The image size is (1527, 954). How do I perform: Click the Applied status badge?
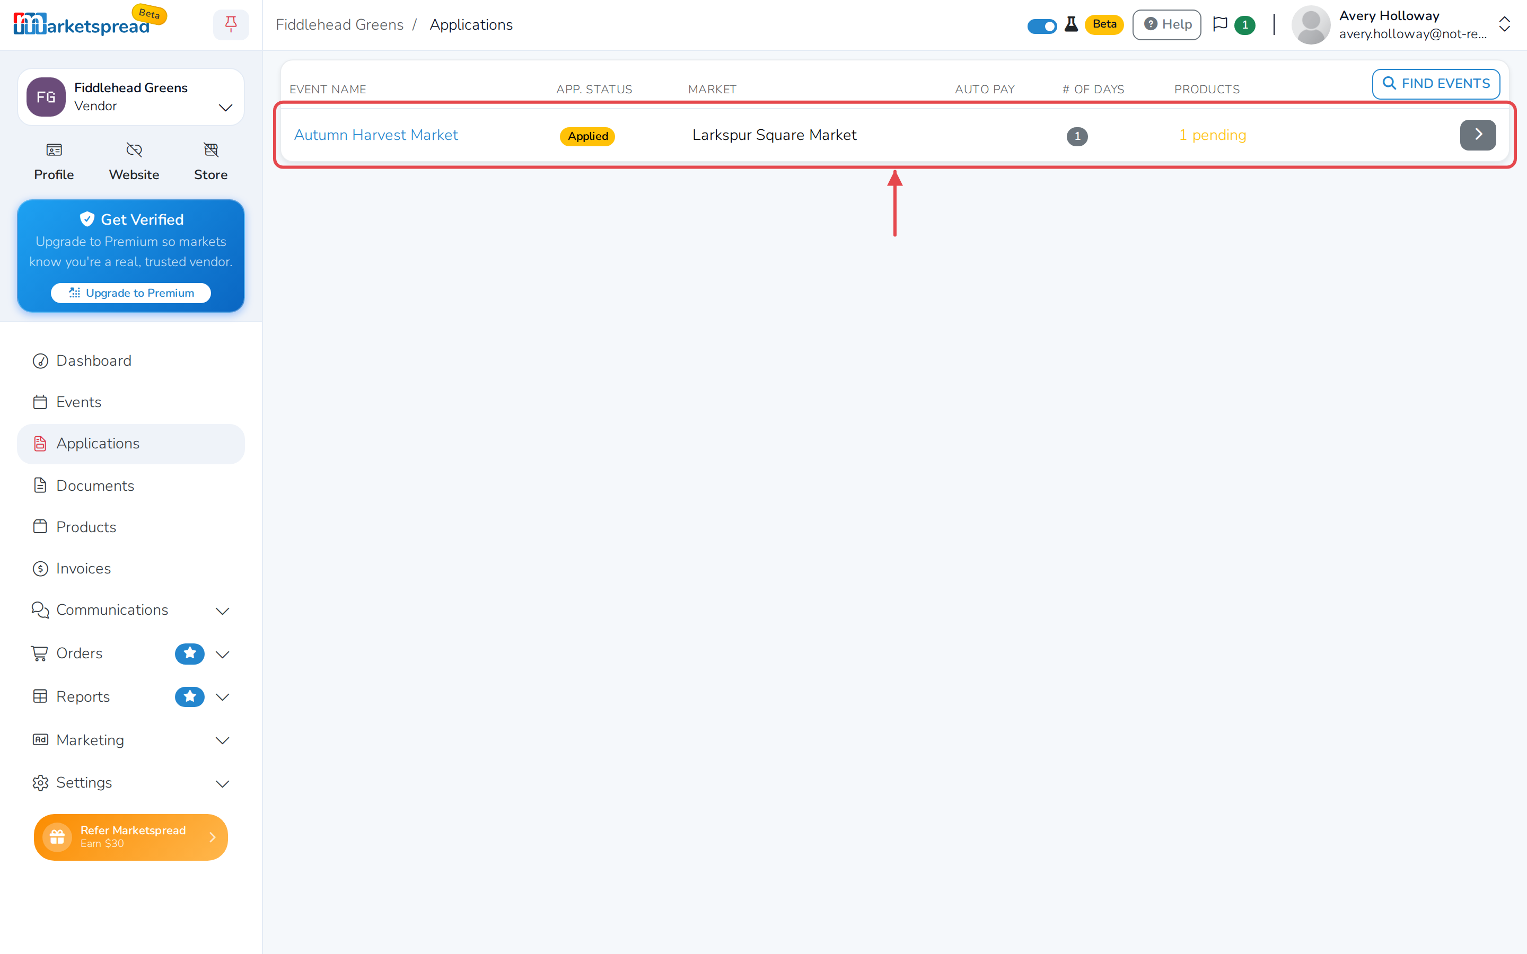pyautogui.click(x=587, y=136)
